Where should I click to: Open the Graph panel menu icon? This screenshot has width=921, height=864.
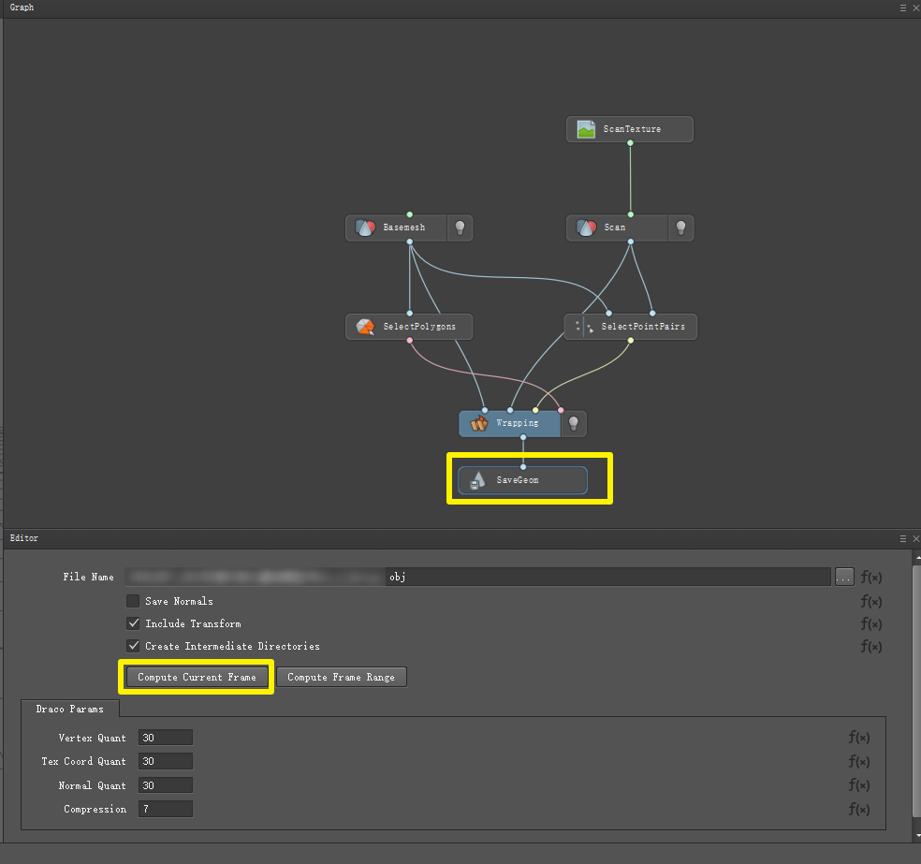[x=903, y=7]
